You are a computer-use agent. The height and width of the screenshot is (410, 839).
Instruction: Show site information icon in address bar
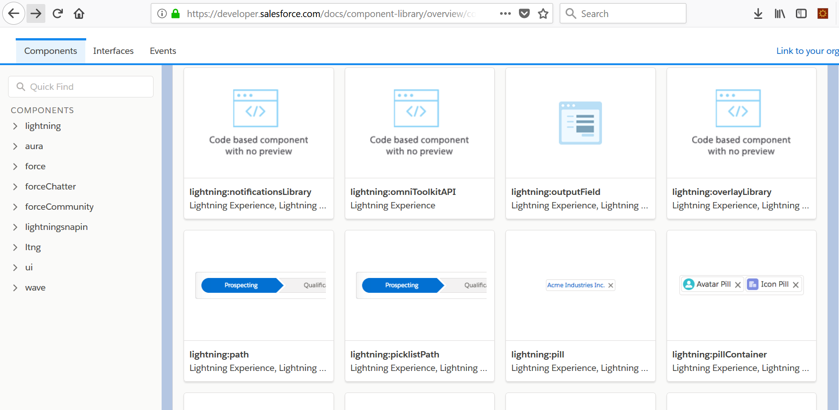coord(162,13)
